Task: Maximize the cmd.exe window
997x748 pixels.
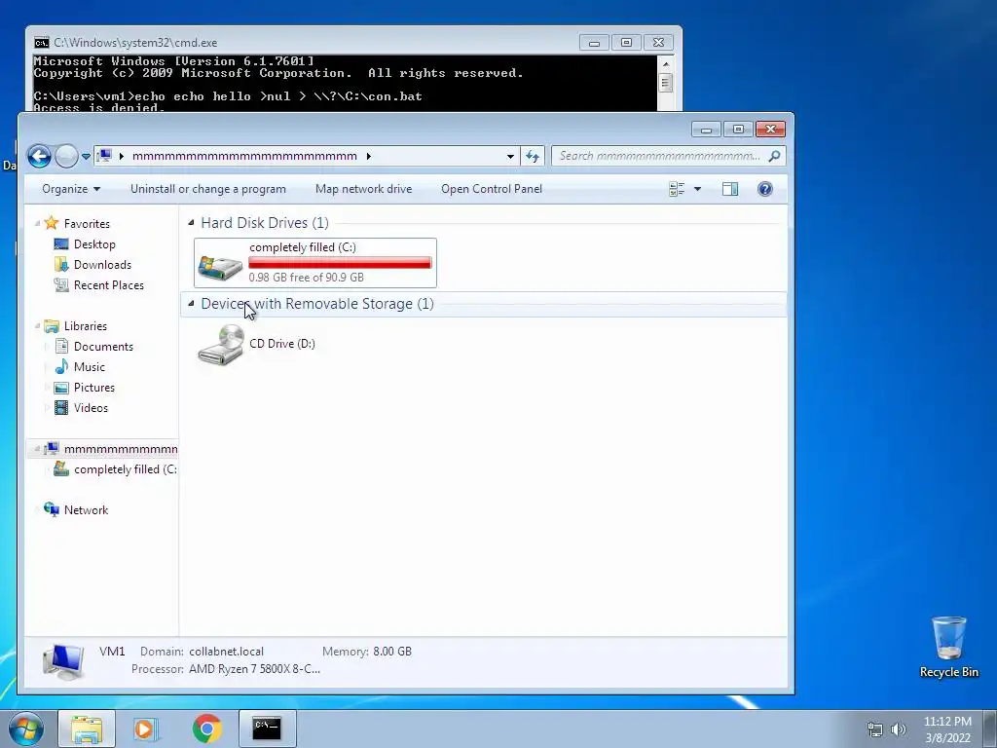Action: click(626, 43)
